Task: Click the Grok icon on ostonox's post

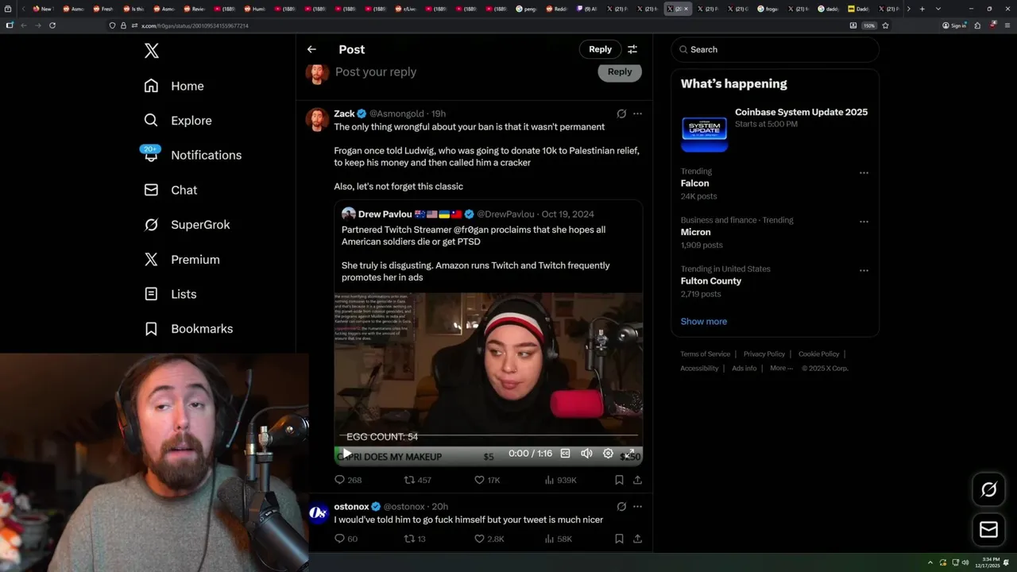Action: tap(621, 506)
